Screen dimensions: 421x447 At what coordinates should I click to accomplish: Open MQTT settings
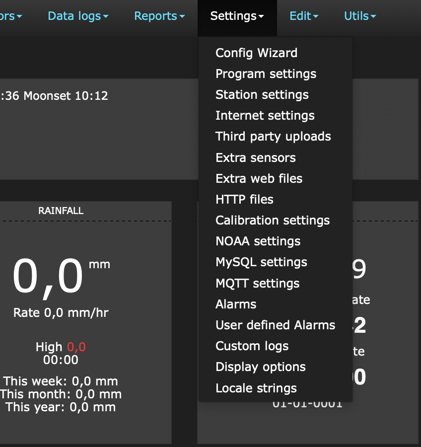257,283
